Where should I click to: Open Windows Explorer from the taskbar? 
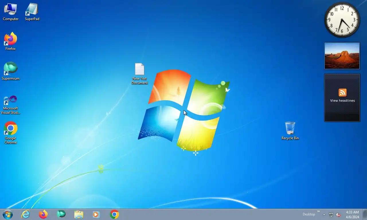pos(79,214)
